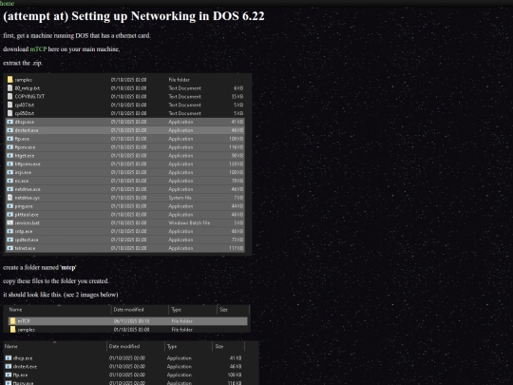Screen dimensions: 513x385
Task: Click the dhcp.exe application icon in first list
Action: click(x=10, y=122)
